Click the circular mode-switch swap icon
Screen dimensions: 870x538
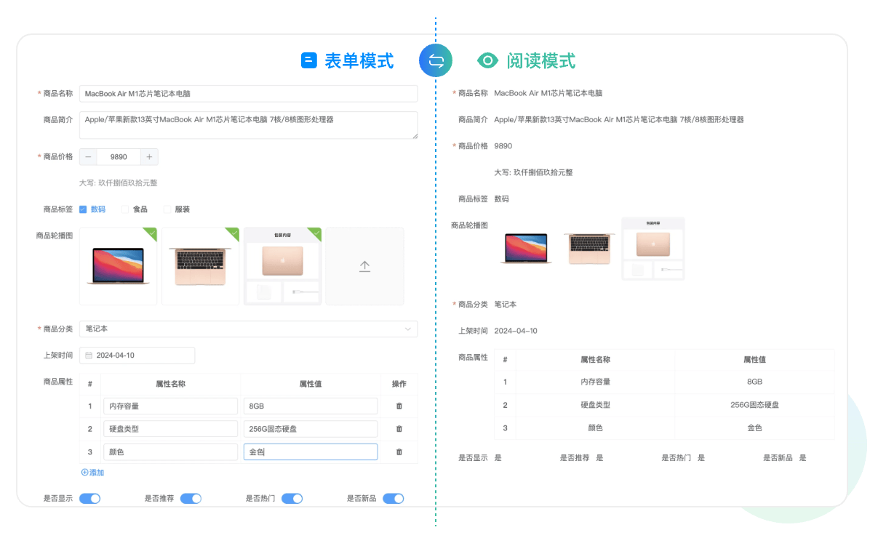(436, 61)
